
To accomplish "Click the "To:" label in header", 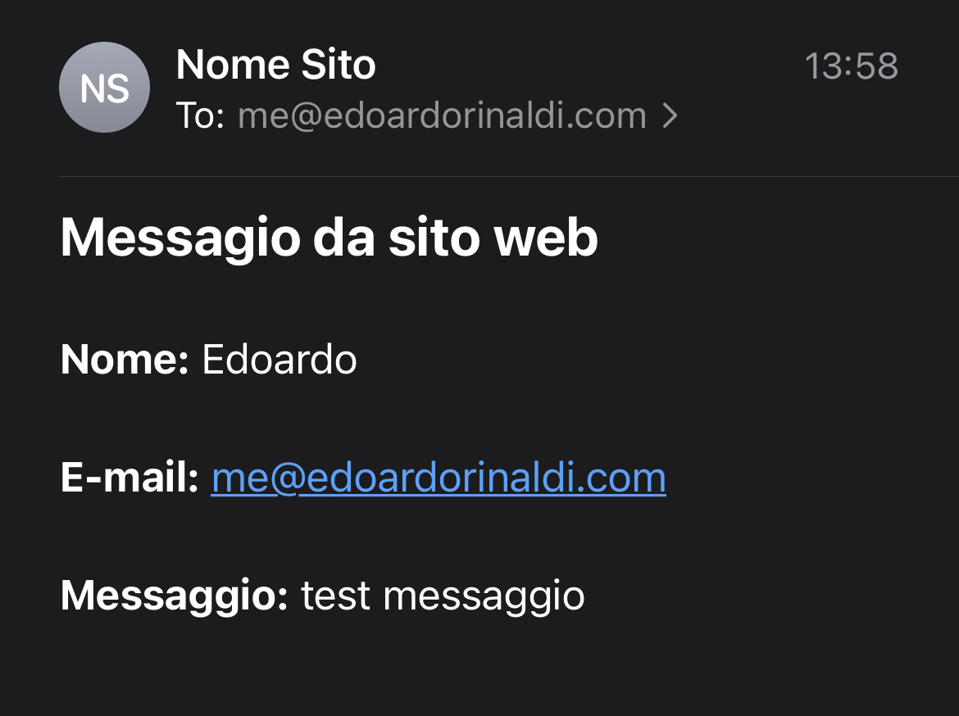I will tap(200, 116).
